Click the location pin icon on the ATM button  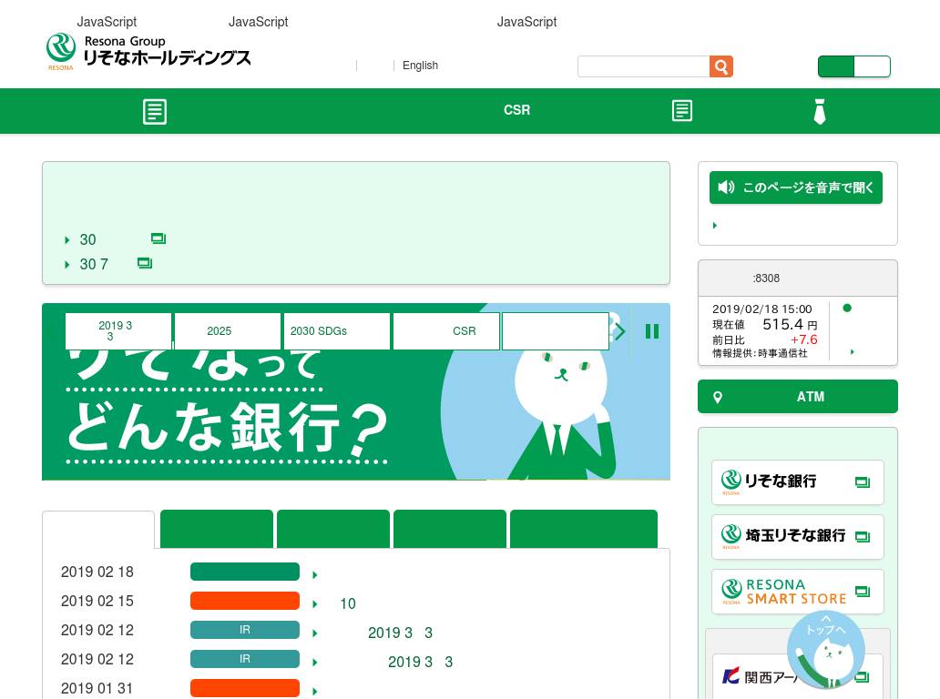(718, 397)
